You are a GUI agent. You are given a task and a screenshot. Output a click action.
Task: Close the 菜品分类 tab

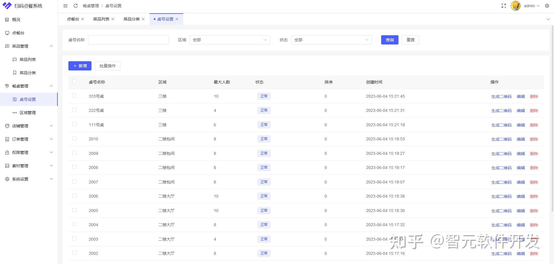point(143,19)
